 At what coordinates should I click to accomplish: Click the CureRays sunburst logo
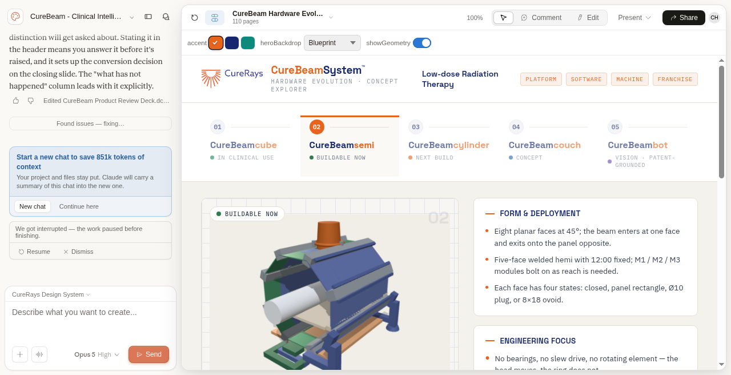(211, 78)
